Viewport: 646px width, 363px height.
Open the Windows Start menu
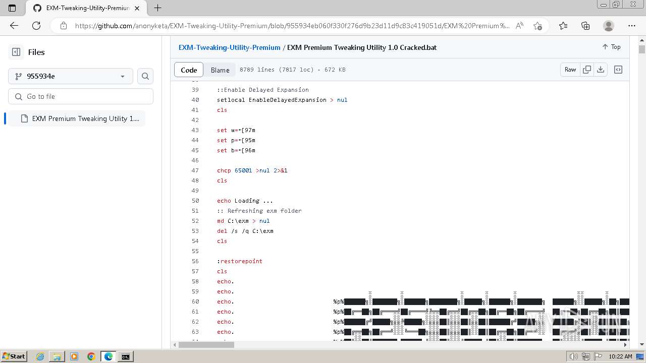click(x=14, y=356)
